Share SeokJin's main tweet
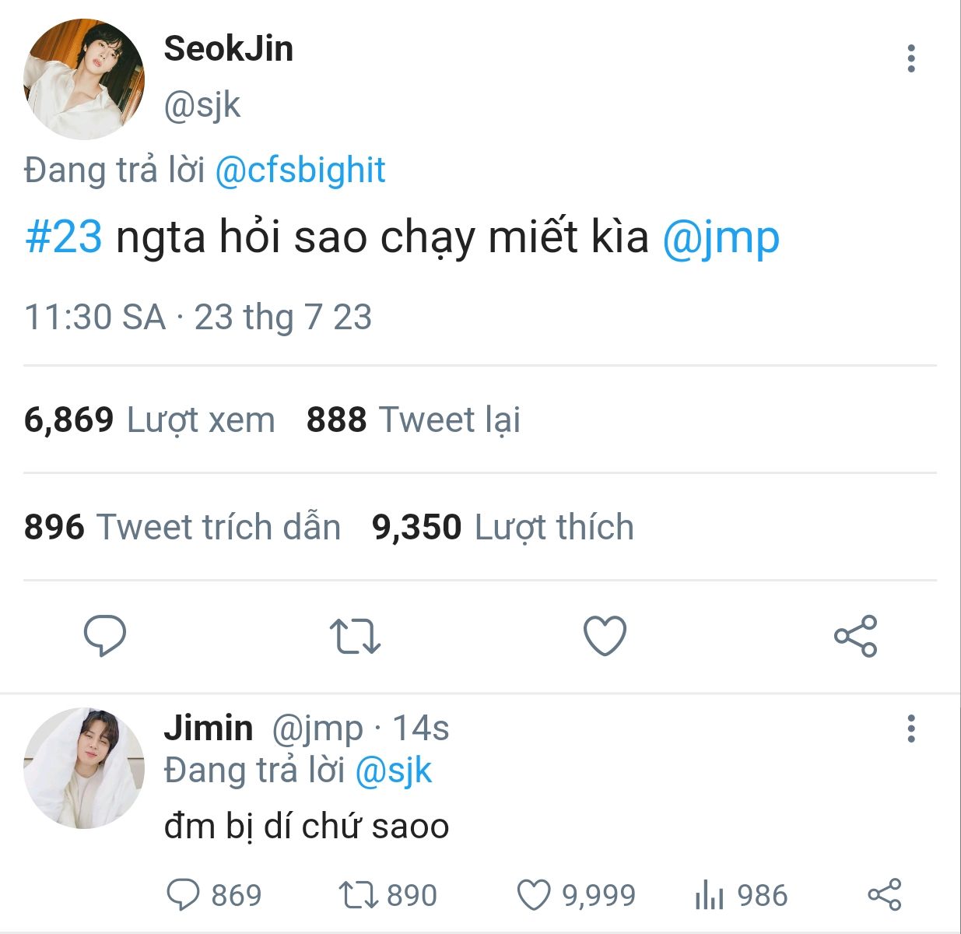The height and width of the screenshot is (934, 961). click(855, 635)
